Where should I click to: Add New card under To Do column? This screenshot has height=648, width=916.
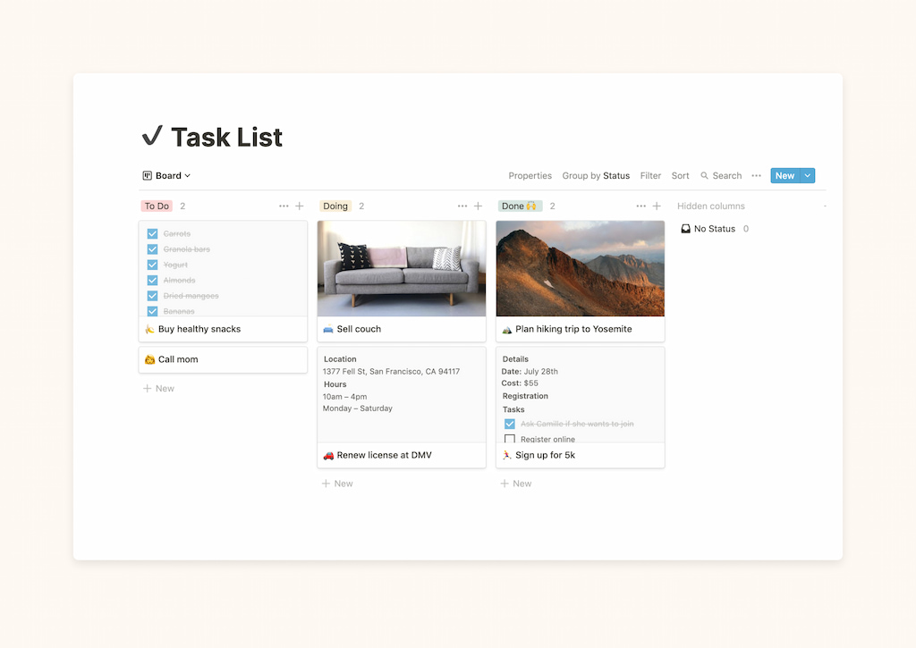pos(159,389)
